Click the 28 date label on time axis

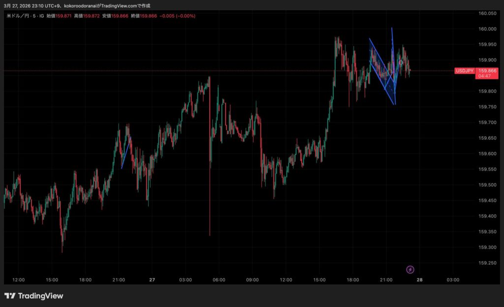(x=419, y=280)
